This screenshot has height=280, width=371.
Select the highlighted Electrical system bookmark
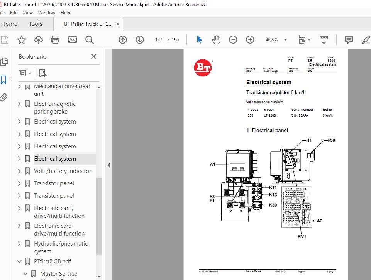(55, 159)
